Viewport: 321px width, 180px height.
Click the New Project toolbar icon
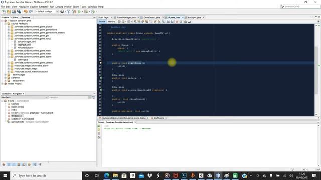(9, 12)
